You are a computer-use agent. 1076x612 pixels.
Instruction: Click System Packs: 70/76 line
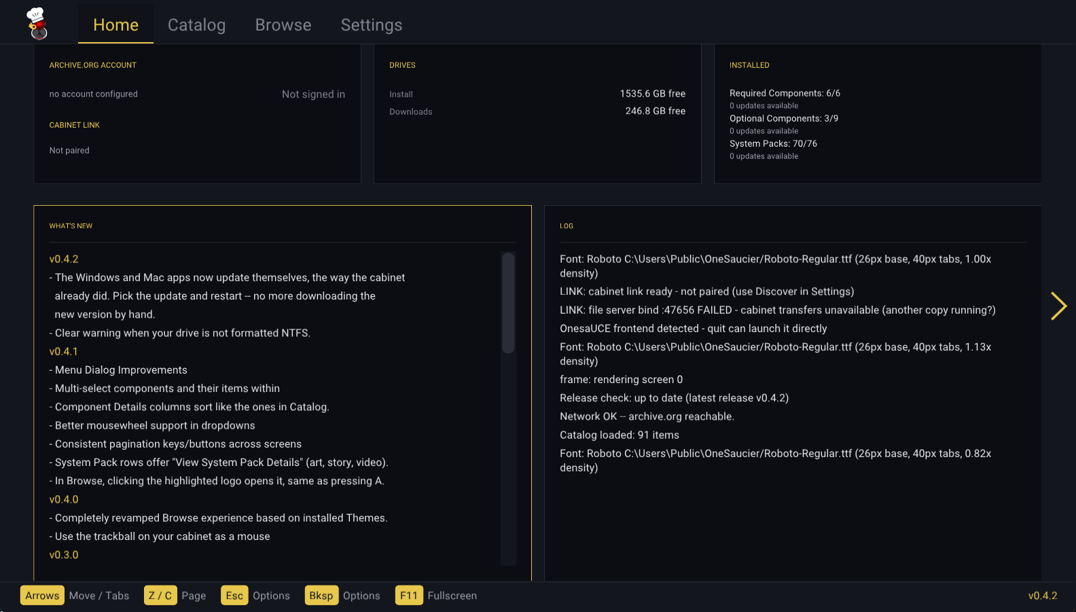click(x=773, y=144)
